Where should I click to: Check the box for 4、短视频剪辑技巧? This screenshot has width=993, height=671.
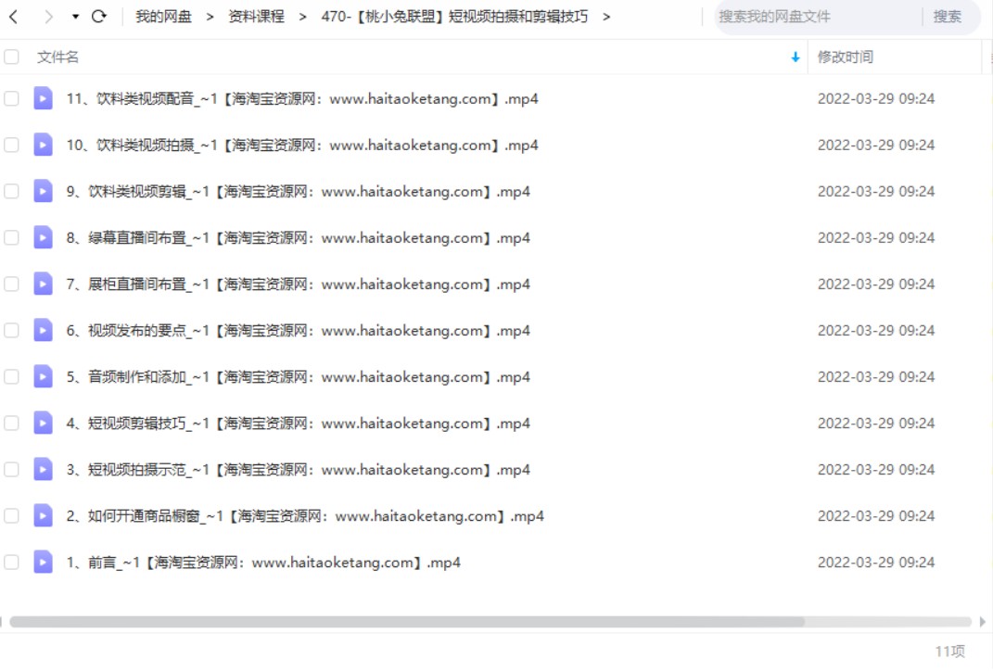click(11, 423)
